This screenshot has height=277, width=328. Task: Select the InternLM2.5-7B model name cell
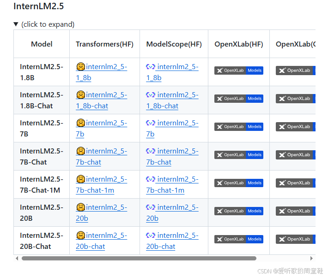point(42,128)
